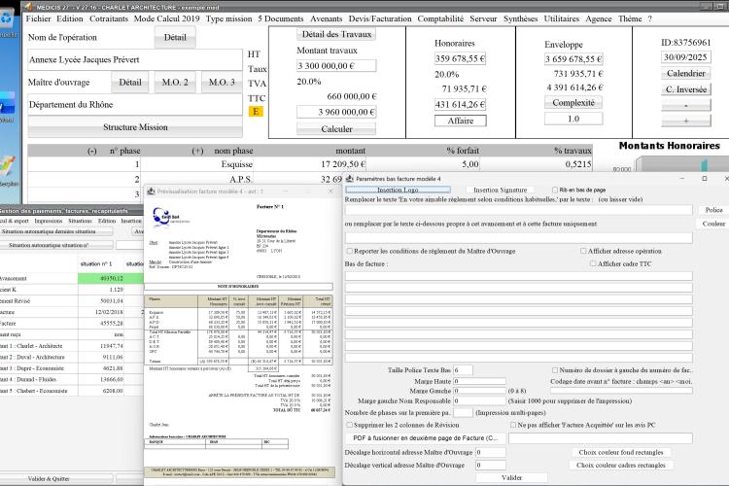Click Détail button next to Nom de l'opération
The height and width of the screenshot is (486, 729).
pos(175,38)
